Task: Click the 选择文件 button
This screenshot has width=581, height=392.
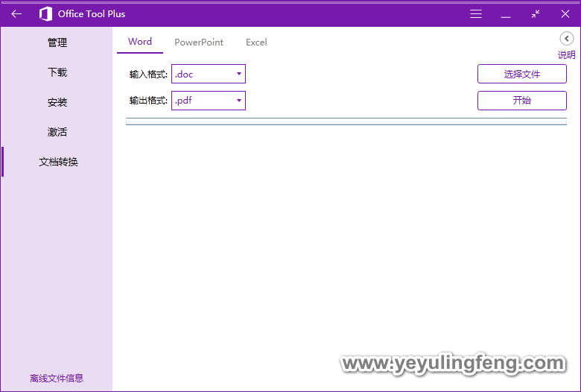Action: pyautogui.click(x=522, y=74)
